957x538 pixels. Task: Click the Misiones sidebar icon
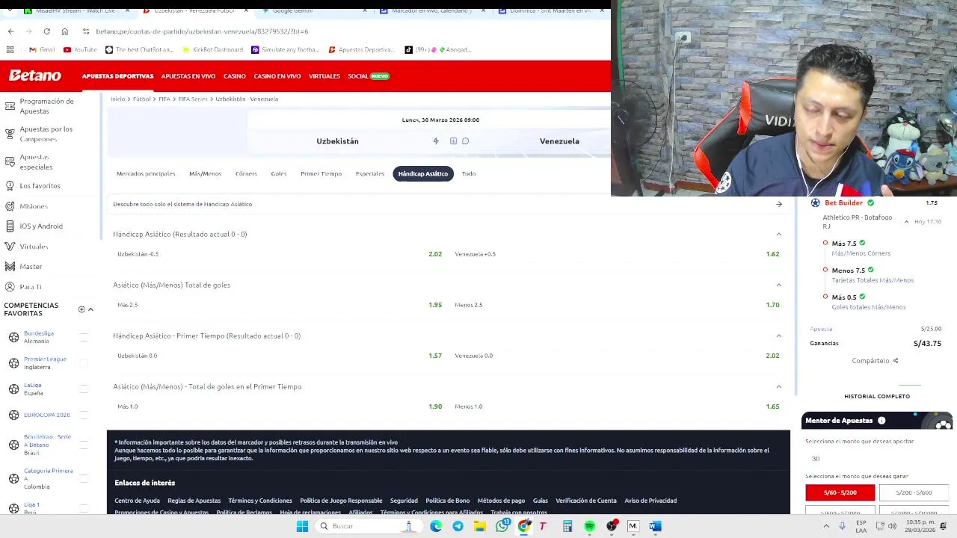pyautogui.click(x=10, y=205)
